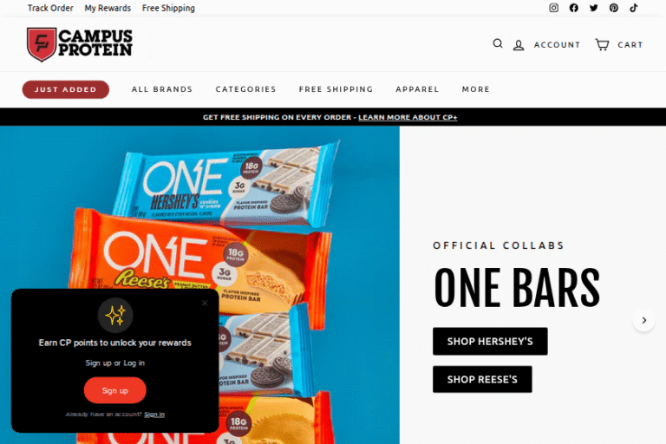Close the rewards popup
Screen dimensions: 666x444
(205, 303)
